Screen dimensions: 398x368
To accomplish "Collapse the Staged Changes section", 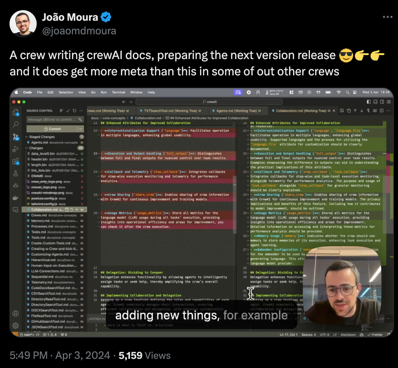I will click(x=26, y=137).
